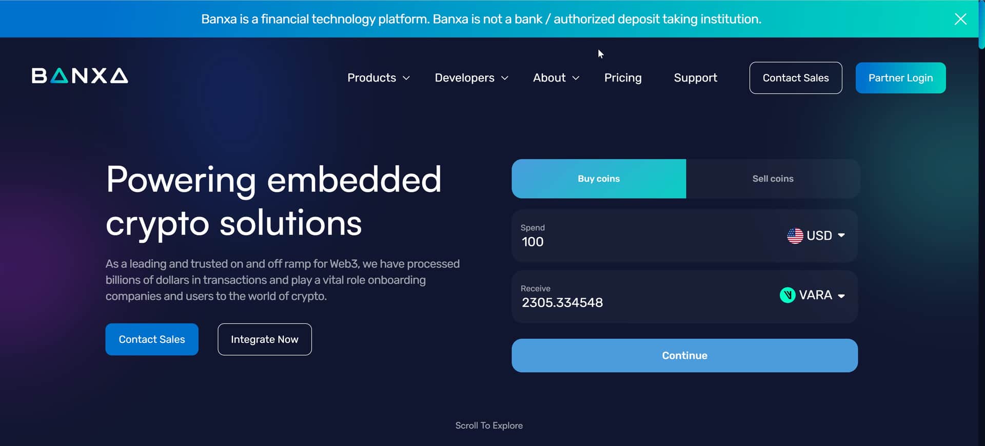985x446 pixels.
Task: Click the Scroll To Explore text
Action: coord(489,425)
